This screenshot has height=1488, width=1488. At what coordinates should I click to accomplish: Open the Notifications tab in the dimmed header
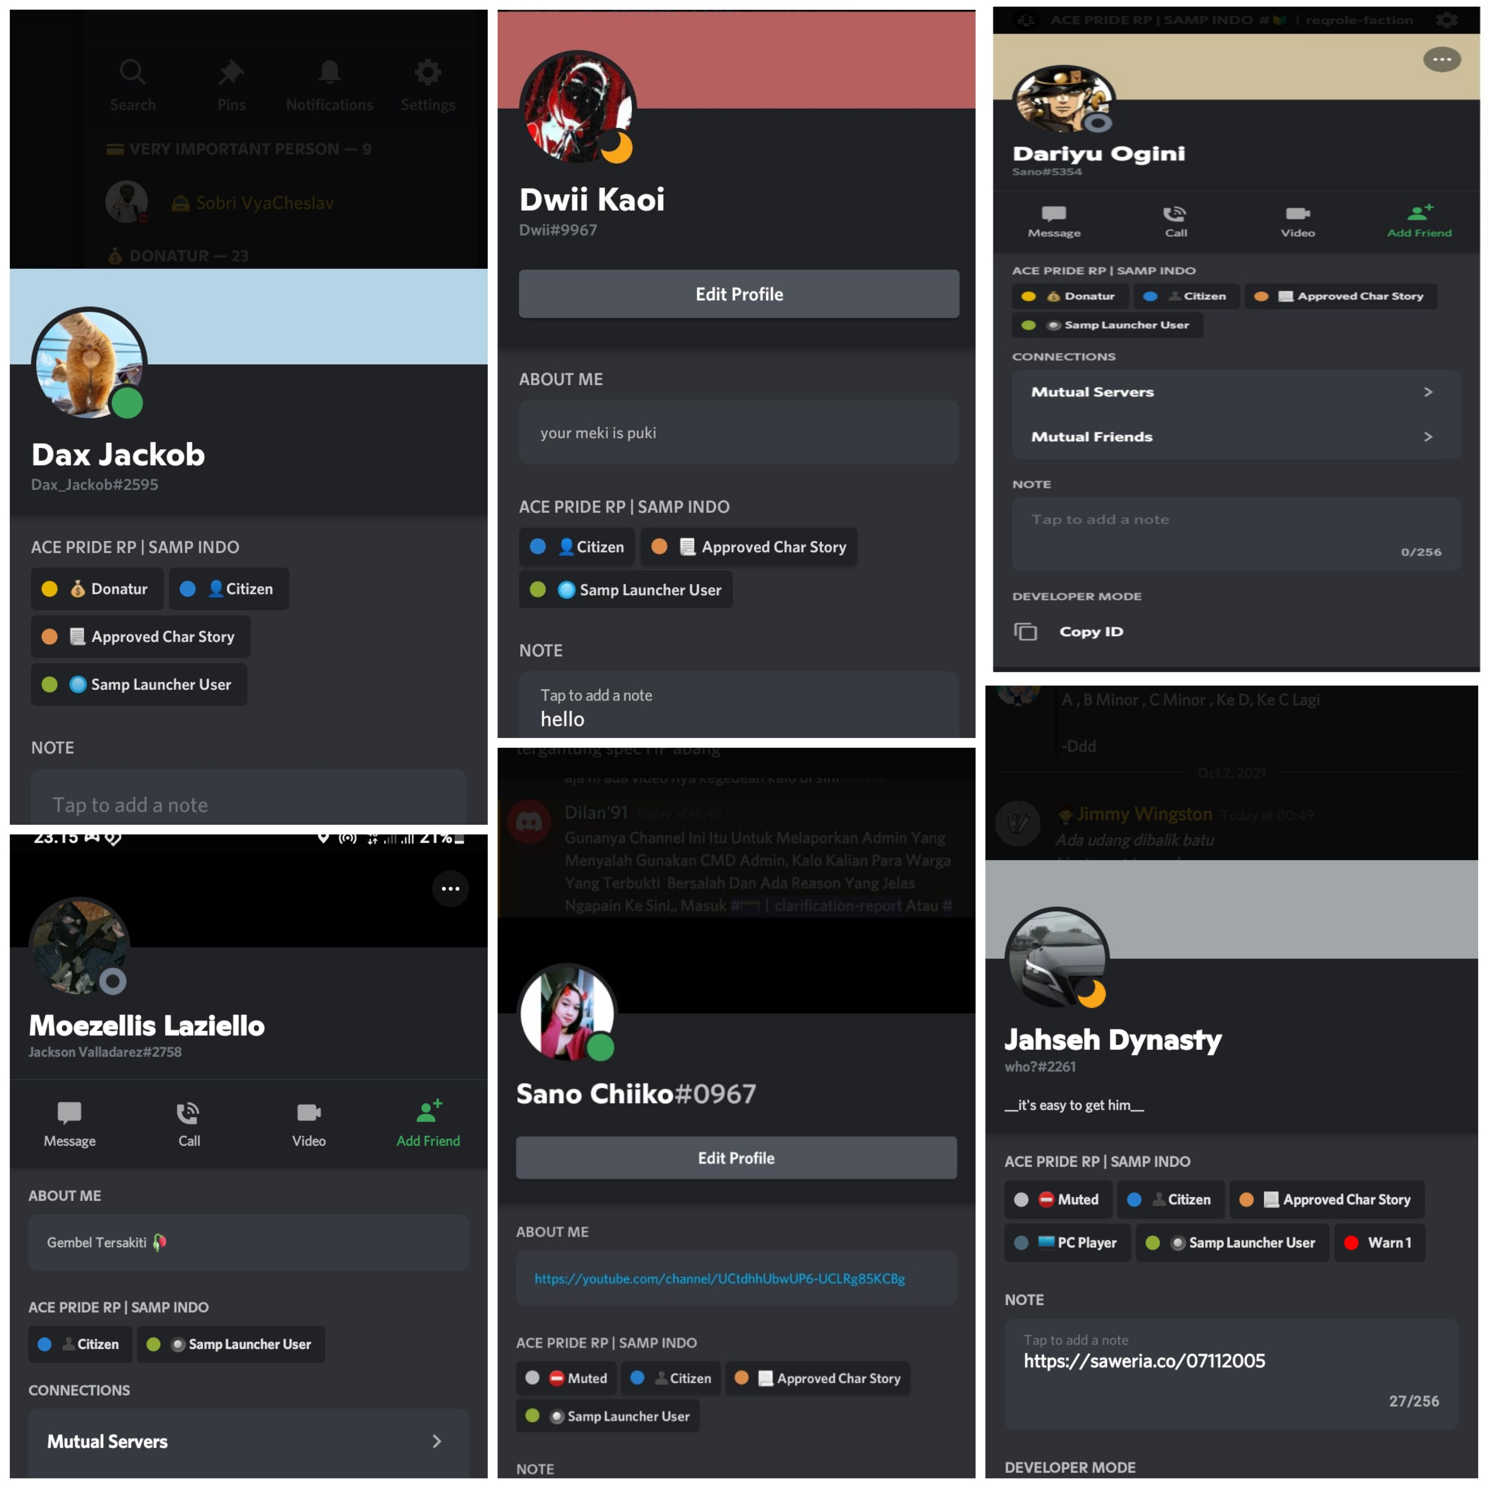coord(329,85)
